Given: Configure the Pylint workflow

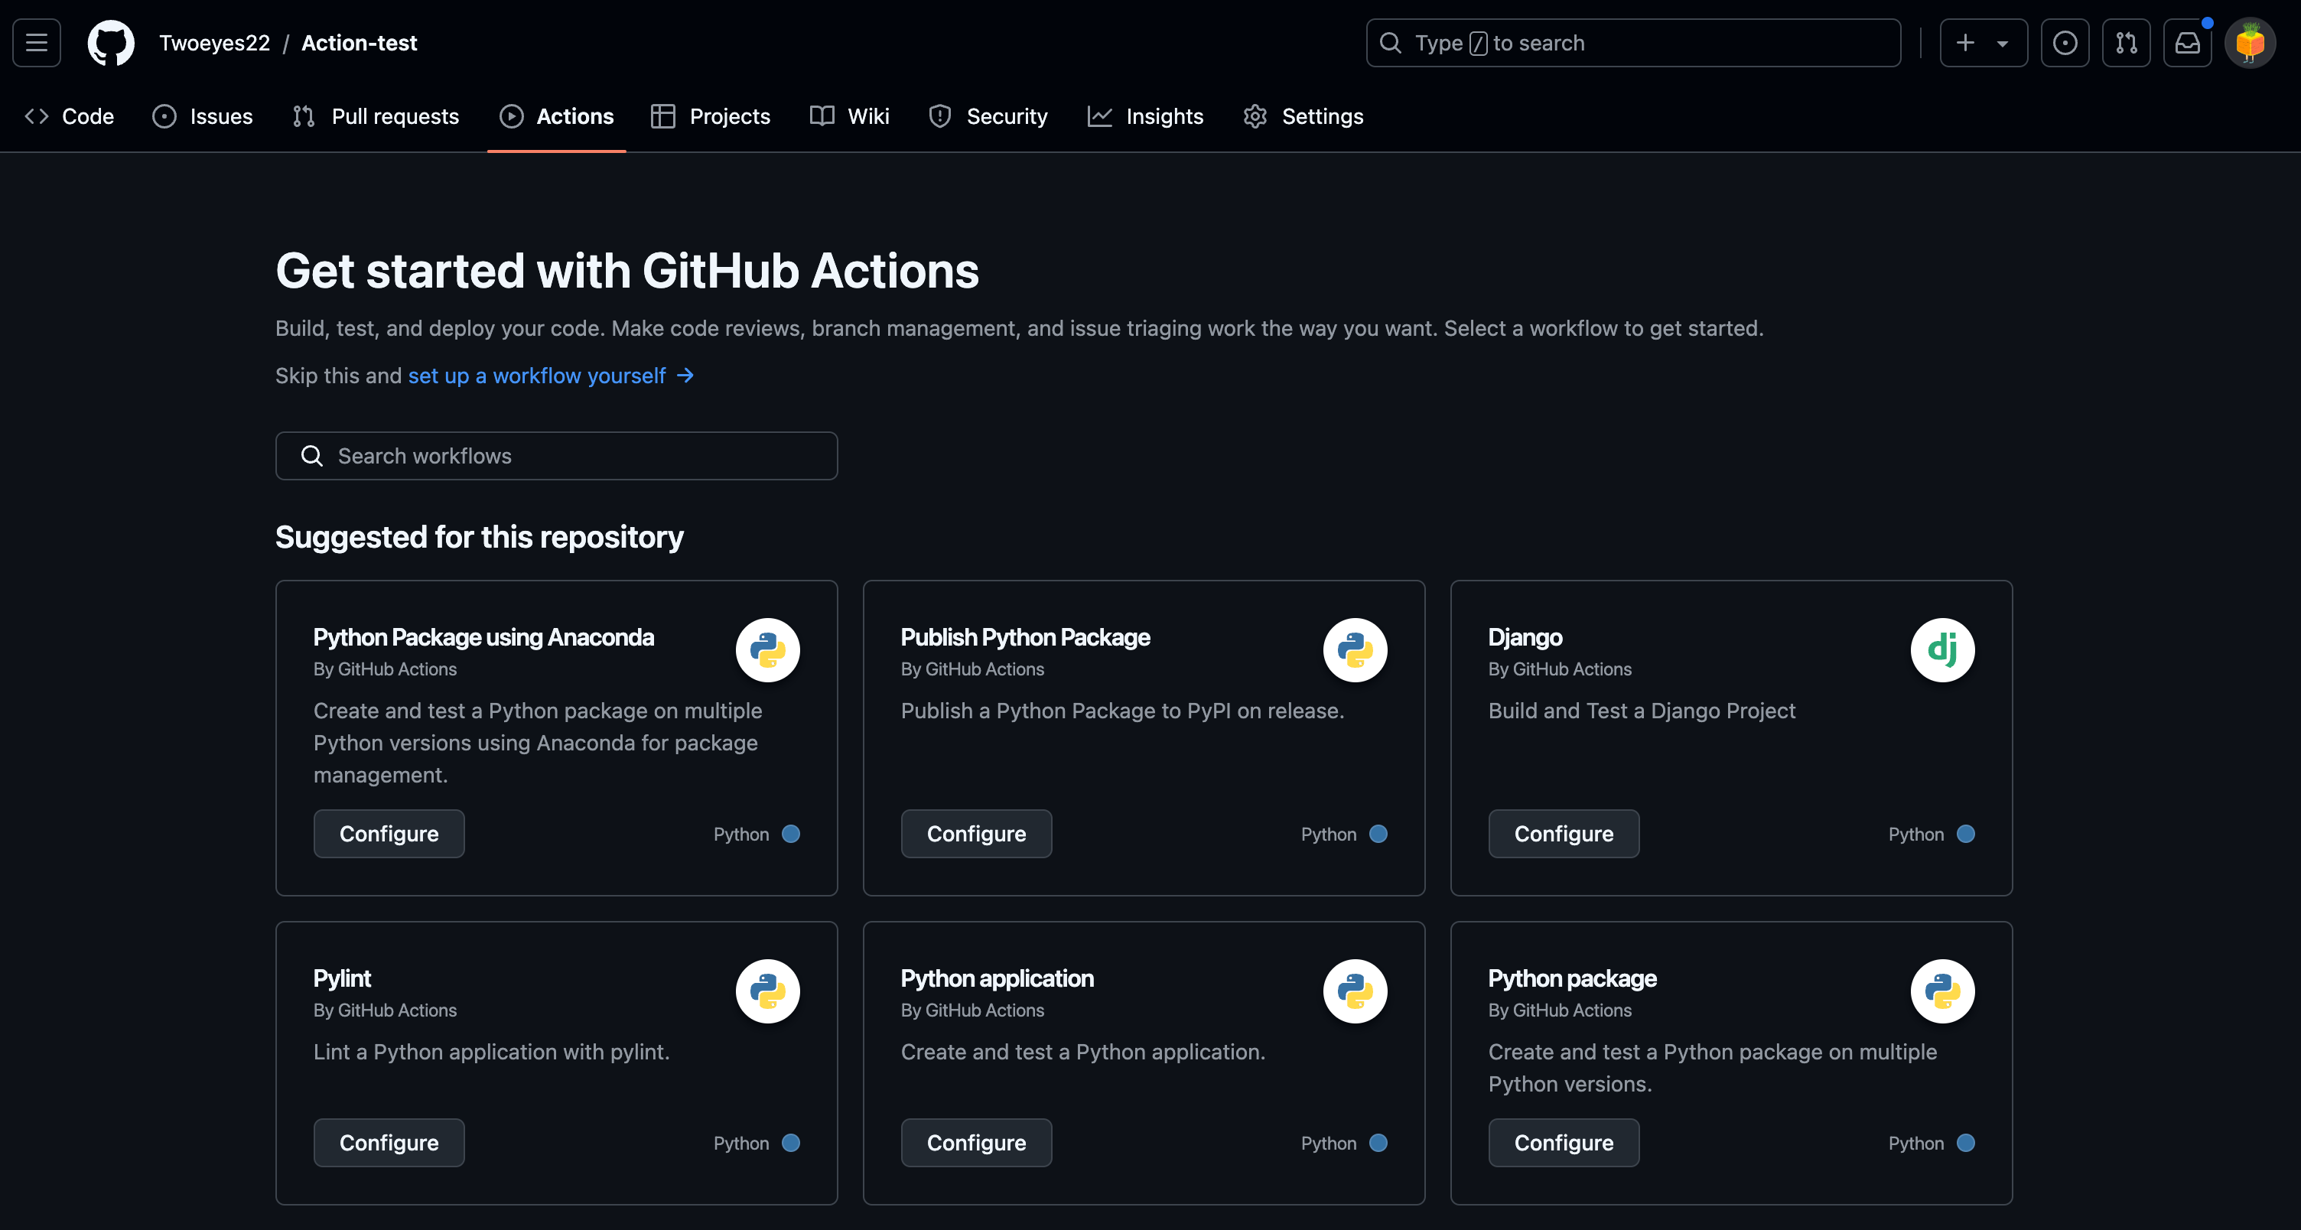Looking at the screenshot, I should (x=389, y=1143).
